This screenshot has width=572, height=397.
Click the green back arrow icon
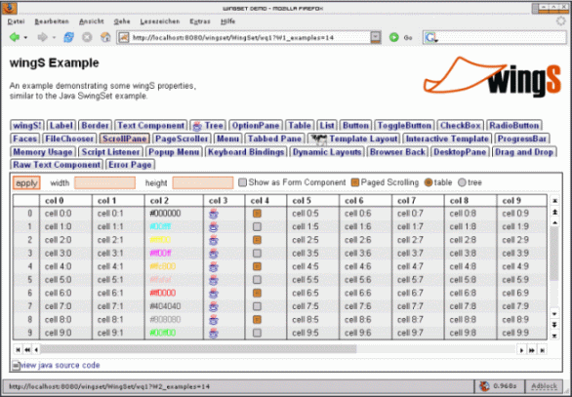click(15, 37)
